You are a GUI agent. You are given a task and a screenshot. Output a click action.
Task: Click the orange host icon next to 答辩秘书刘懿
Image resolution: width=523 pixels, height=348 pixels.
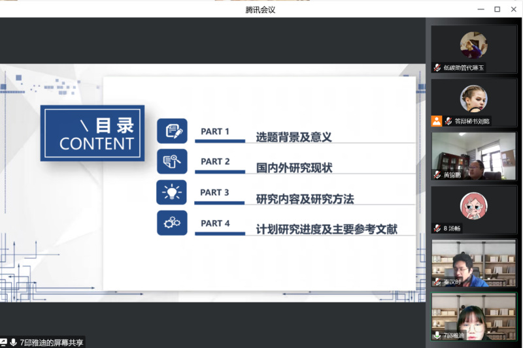pyautogui.click(x=437, y=121)
